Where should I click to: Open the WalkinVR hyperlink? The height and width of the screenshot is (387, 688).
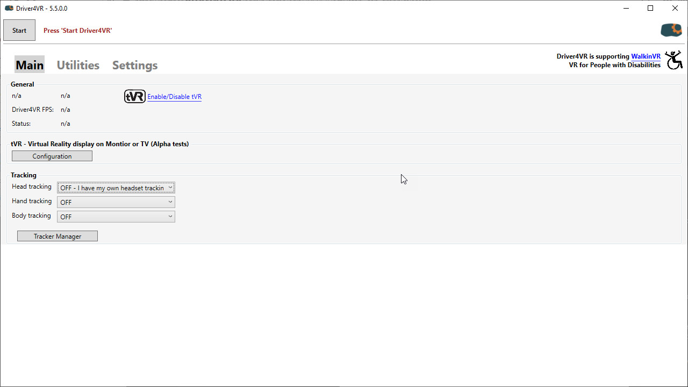(646, 56)
